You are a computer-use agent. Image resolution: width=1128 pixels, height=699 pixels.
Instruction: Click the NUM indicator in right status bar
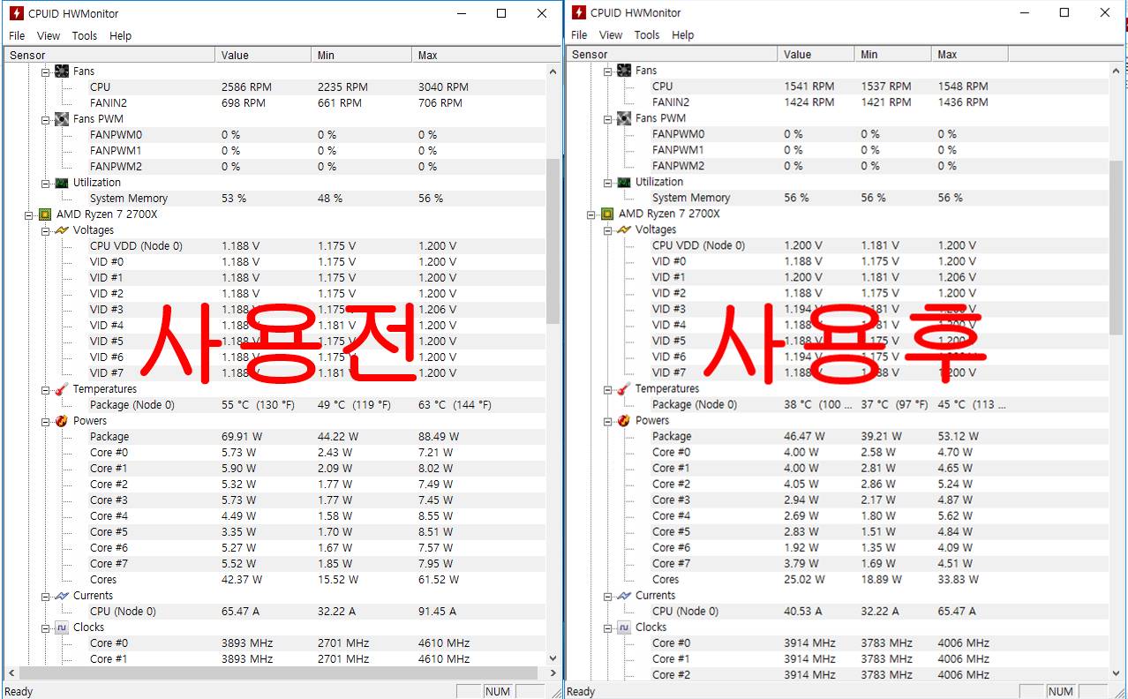click(x=1061, y=692)
